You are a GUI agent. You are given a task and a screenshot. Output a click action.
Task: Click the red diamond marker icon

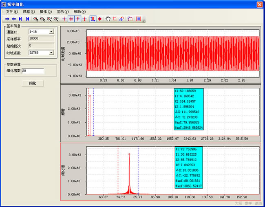pos(100,19)
